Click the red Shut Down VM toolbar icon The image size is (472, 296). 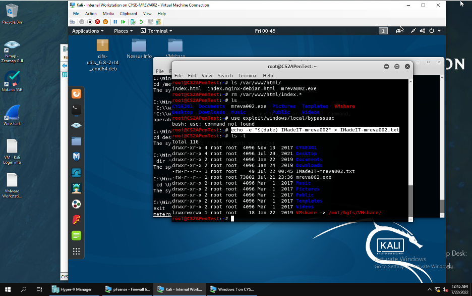click(97, 22)
